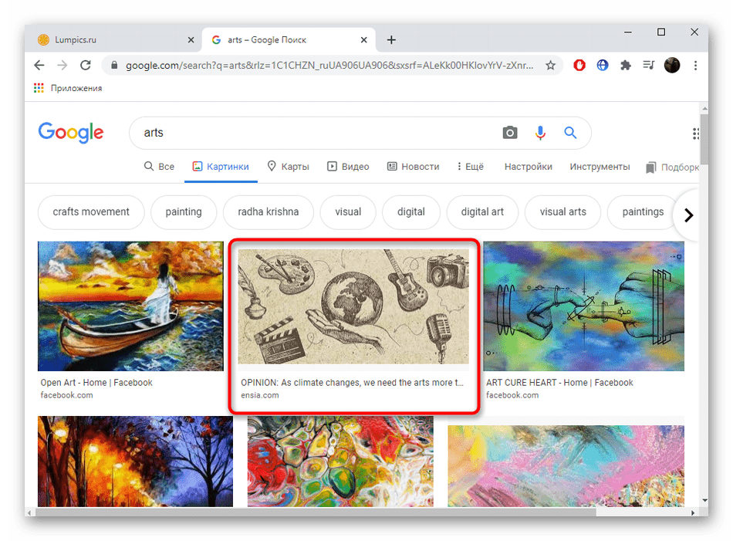Expand Инструменты search tools
The width and height of the screenshot is (733, 541).
click(600, 167)
